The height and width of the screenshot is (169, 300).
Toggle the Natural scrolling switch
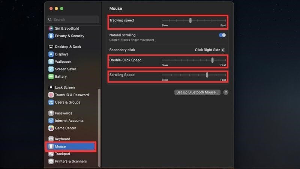click(222, 35)
